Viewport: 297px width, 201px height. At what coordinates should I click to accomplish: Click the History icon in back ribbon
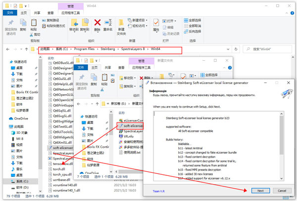(164, 34)
